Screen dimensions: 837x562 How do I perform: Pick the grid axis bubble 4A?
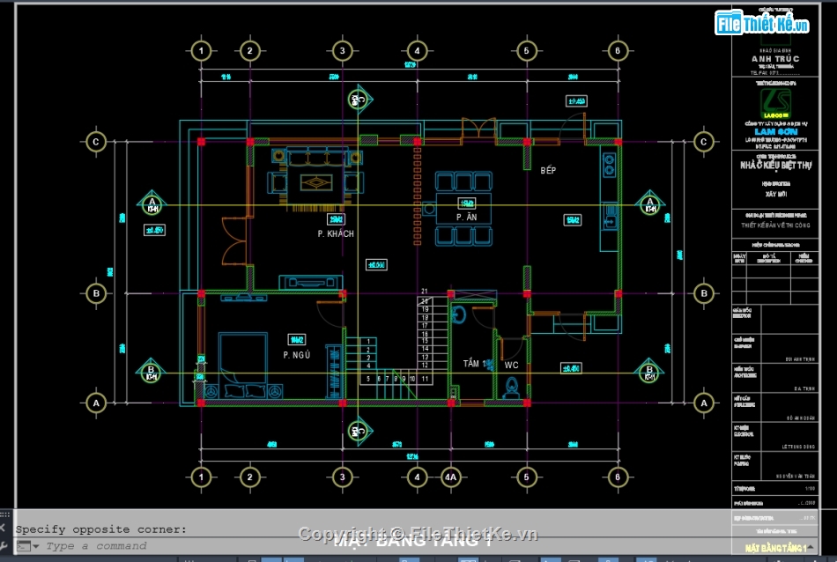[x=451, y=477]
